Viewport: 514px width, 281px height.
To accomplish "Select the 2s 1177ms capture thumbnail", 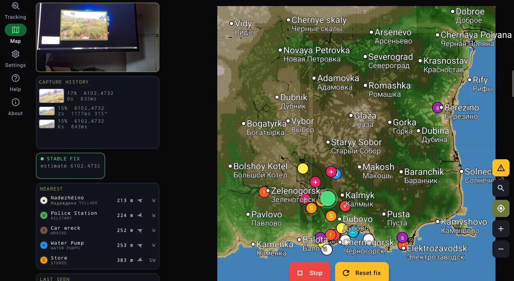I will 47,111.
